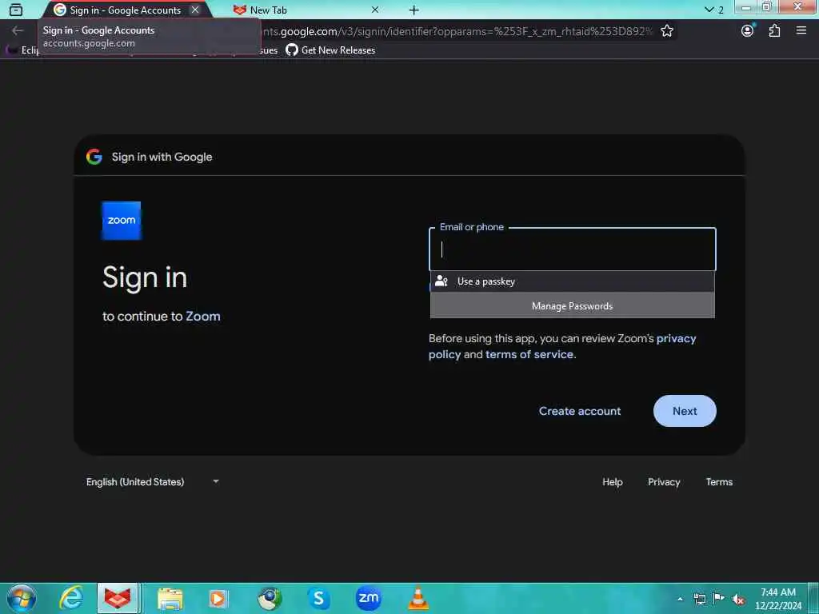
Task: Open the browser hamburger menu
Action: tap(801, 31)
